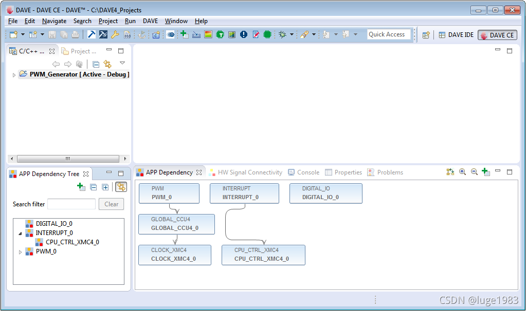The width and height of the screenshot is (526, 311).
Task: Toggle Link with Editor in C/C++ Projects view
Action: [107, 64]
